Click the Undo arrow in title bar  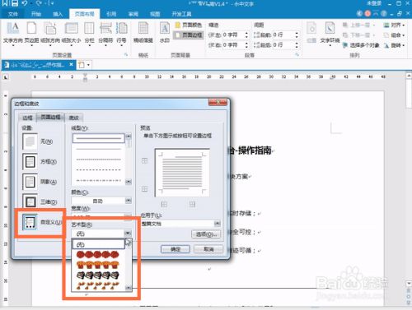25,3
